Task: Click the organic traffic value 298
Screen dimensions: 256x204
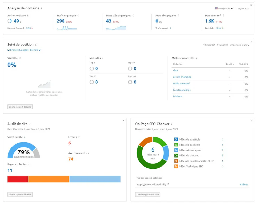Action: 61,21
